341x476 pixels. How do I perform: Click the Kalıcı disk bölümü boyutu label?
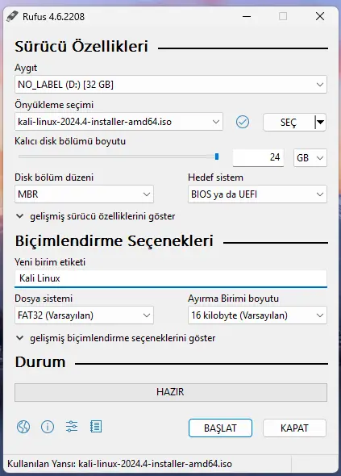pyautogui.click(x=70, y=141)
